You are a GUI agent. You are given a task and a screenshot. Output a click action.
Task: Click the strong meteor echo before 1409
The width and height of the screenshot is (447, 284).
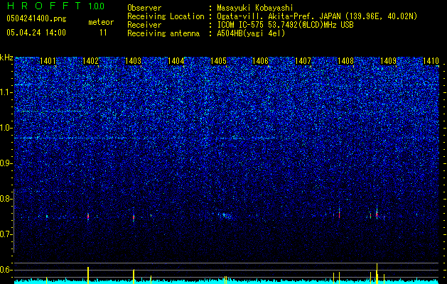click(x=377, y=213)
